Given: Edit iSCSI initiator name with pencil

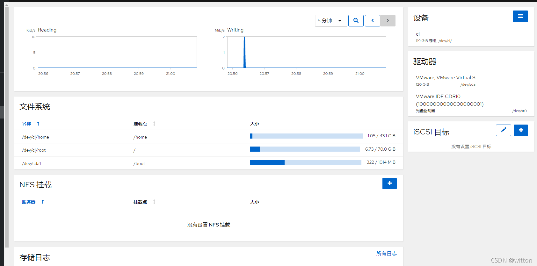Looking at the screenshot, I should click(x=504, y=130).
